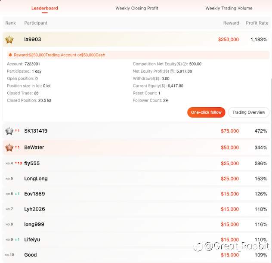Click the $250,000 reward for la9903
Image resolution: width=272 pixels, height=263 pixels.
228,40
